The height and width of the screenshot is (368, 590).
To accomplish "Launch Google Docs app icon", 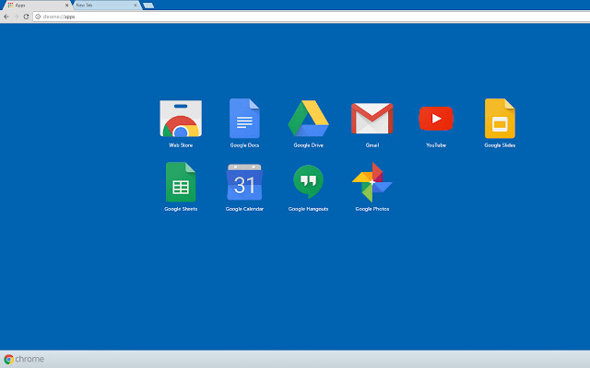I will 244,119.
